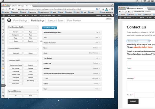The width and height of the screenshot is (155, 109).
Task: Expand the Message field row
Action: [100, 68]
